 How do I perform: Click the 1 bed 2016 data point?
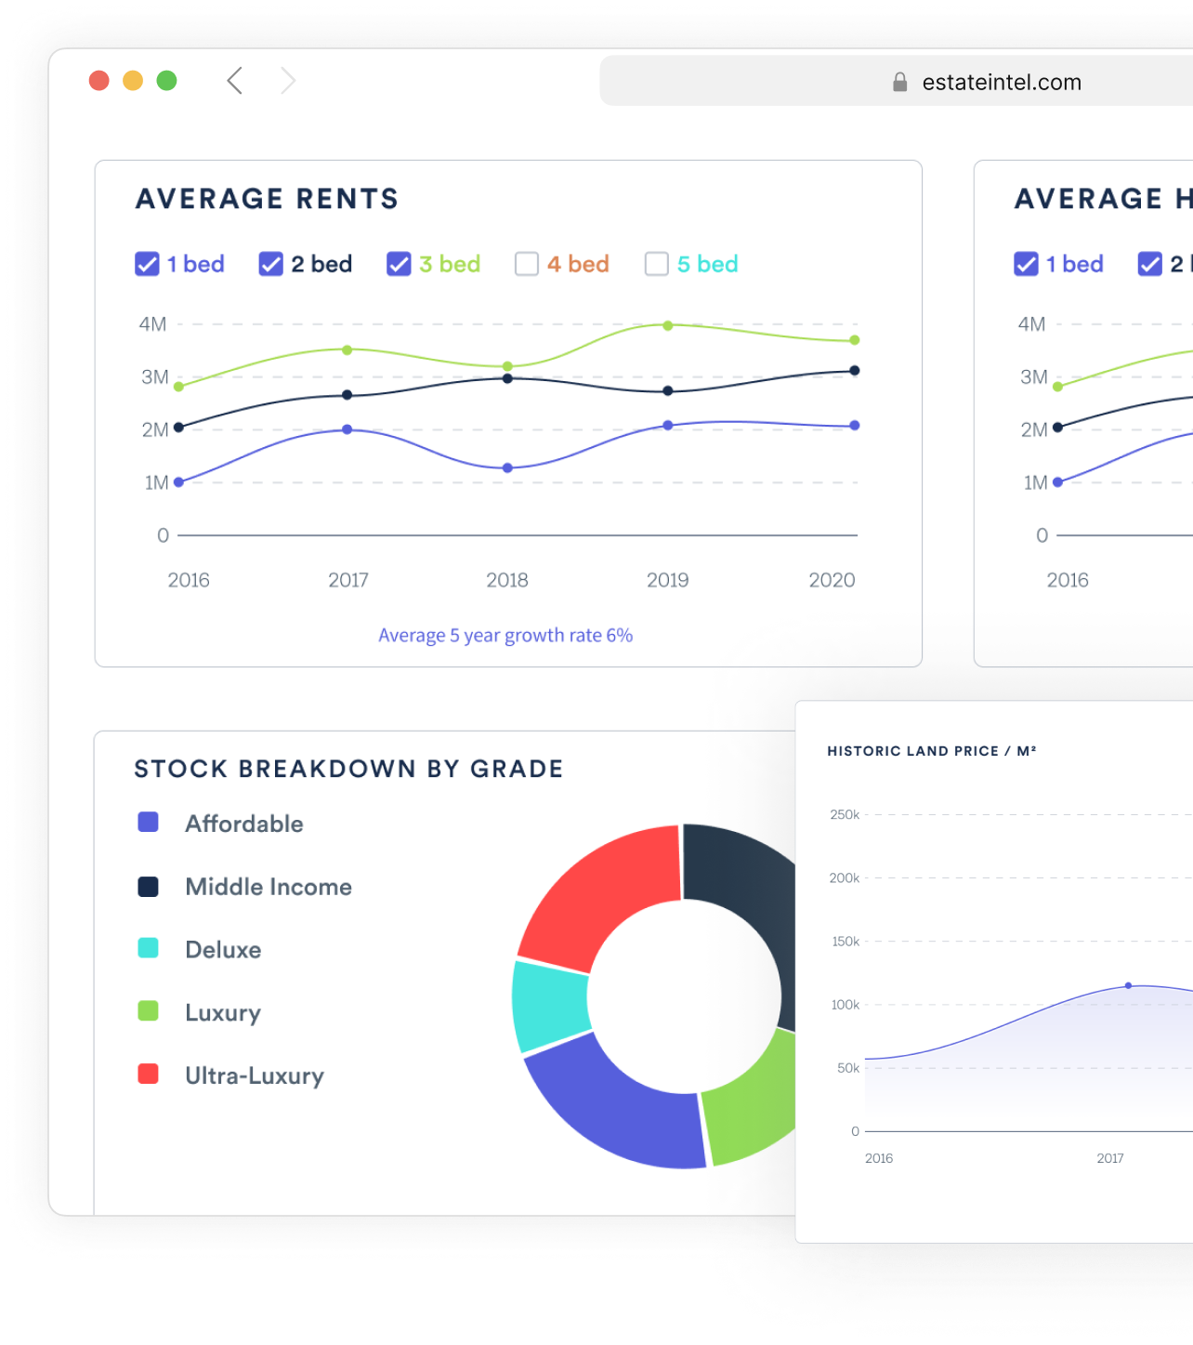(x=178, y=482)
